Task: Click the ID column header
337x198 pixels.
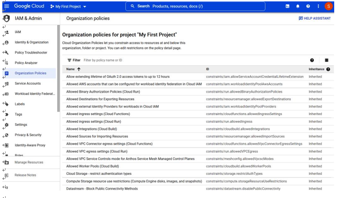Action: point(207,69)
